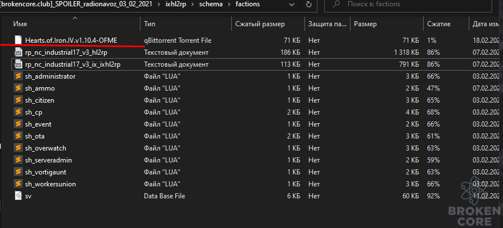Select the sh_ammo file name
The image size is (503, 228).
tap(40, 88)
